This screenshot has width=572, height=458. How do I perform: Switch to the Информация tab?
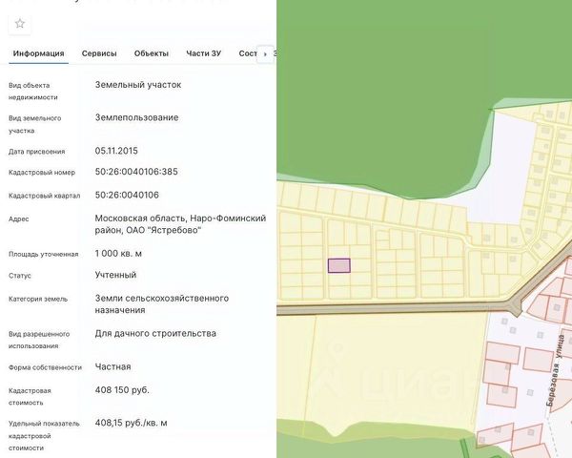tap(39, 53)
